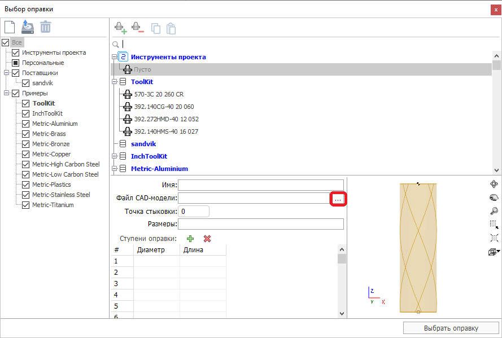Select the magnifier zoom tool in preview
The image size is (502, 338).
pyautogui.click(x=494, y=211)
